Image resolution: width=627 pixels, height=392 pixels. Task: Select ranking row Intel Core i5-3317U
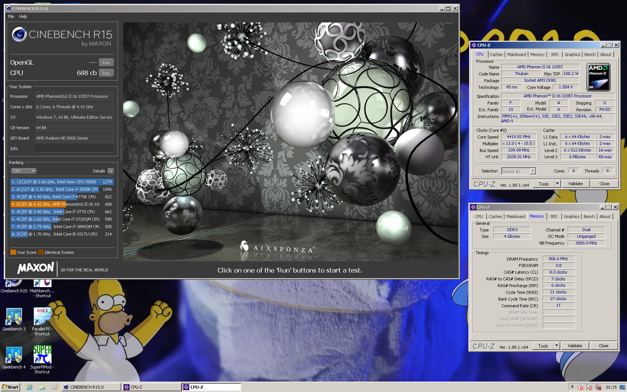(62, 234)
